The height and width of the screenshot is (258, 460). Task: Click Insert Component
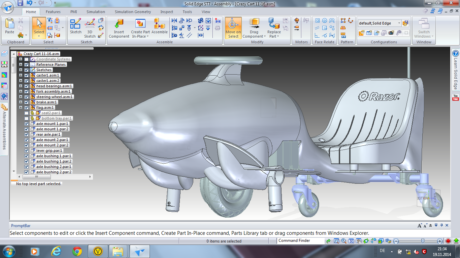(119, 28)
